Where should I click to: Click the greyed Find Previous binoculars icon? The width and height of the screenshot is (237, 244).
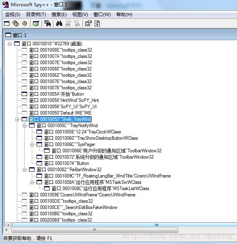(x=77, y=24)
